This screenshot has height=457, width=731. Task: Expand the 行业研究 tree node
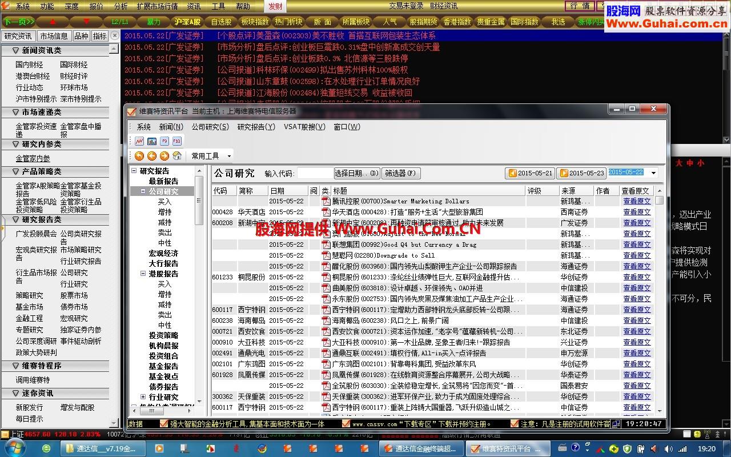click(x=143, y=397)
